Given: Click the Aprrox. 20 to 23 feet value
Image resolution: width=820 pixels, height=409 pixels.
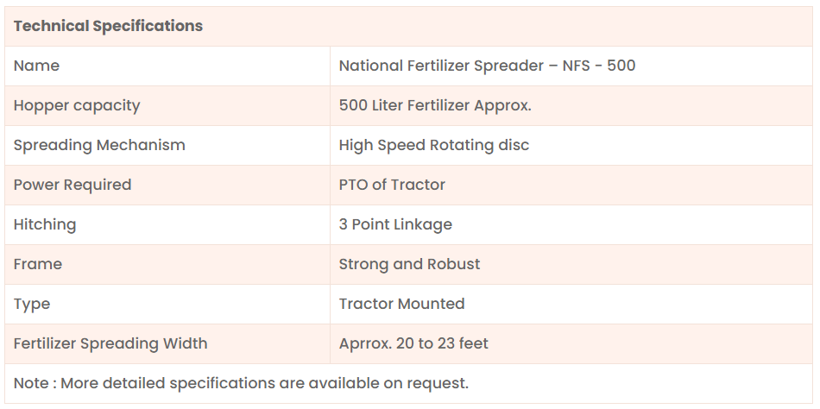Looking at the screenshot, I should [x=413, y=343].
